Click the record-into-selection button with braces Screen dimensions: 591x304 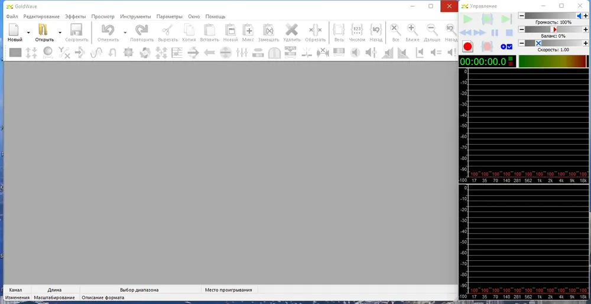487,47
